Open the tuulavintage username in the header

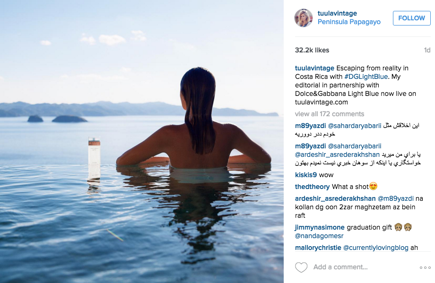(x=337, y=13)
